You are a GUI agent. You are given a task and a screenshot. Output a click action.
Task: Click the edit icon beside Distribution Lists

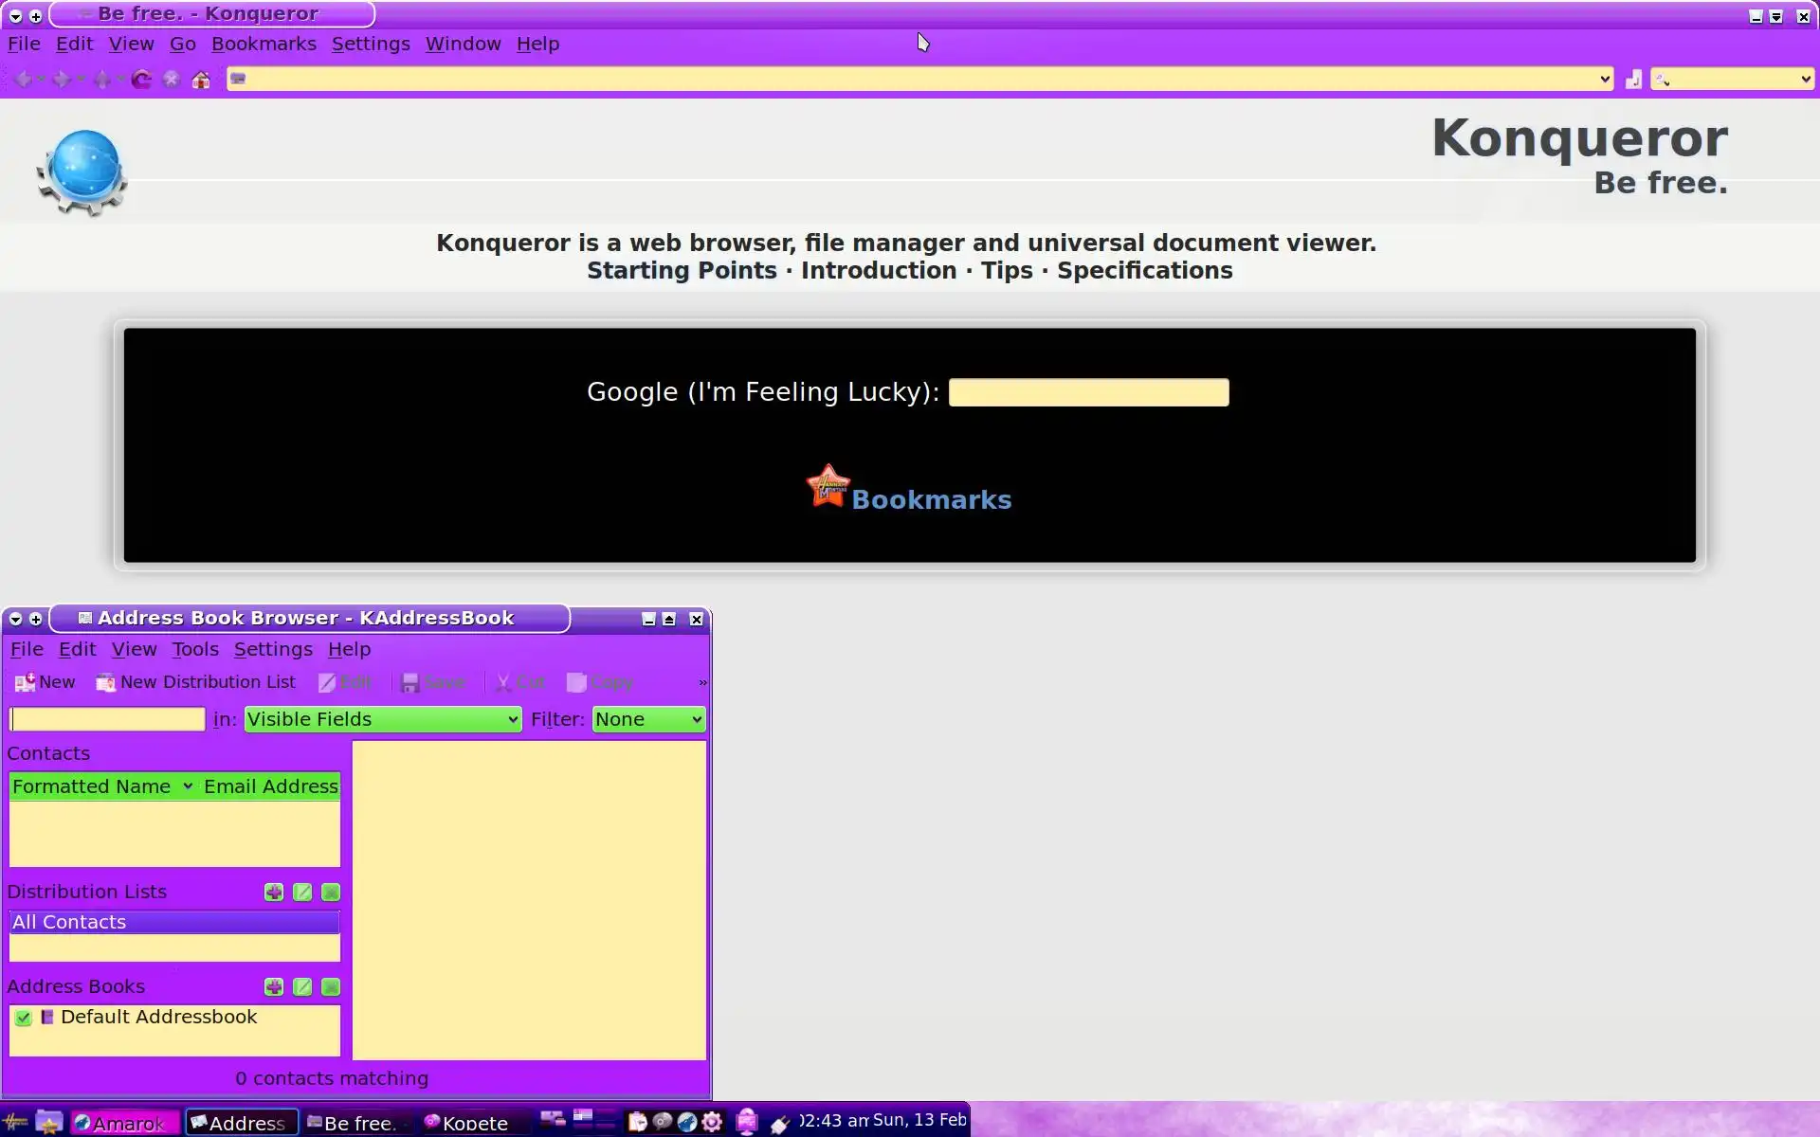point(302,893)
